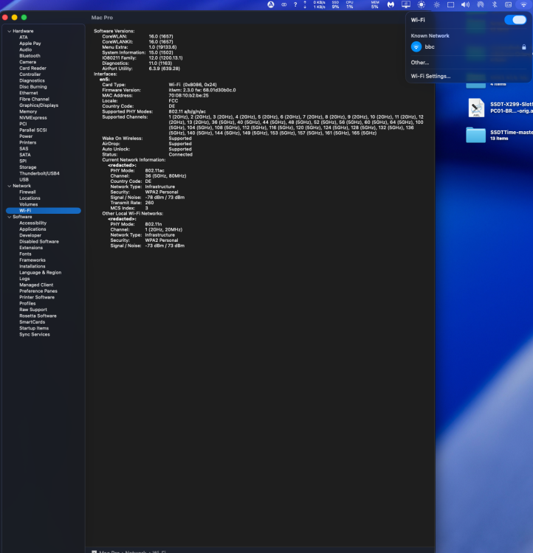Select NVMExpress in sidebar
The height and width of the screenshot is (553, 533).
pyautogui.click(x=32, y=118)
